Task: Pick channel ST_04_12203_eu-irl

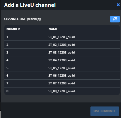Action: click(x=62, y=60)
